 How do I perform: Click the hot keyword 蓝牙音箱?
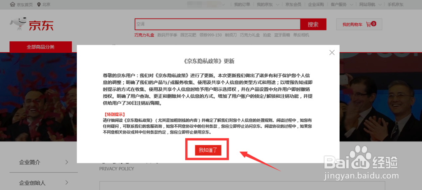(x=282, y=35)
